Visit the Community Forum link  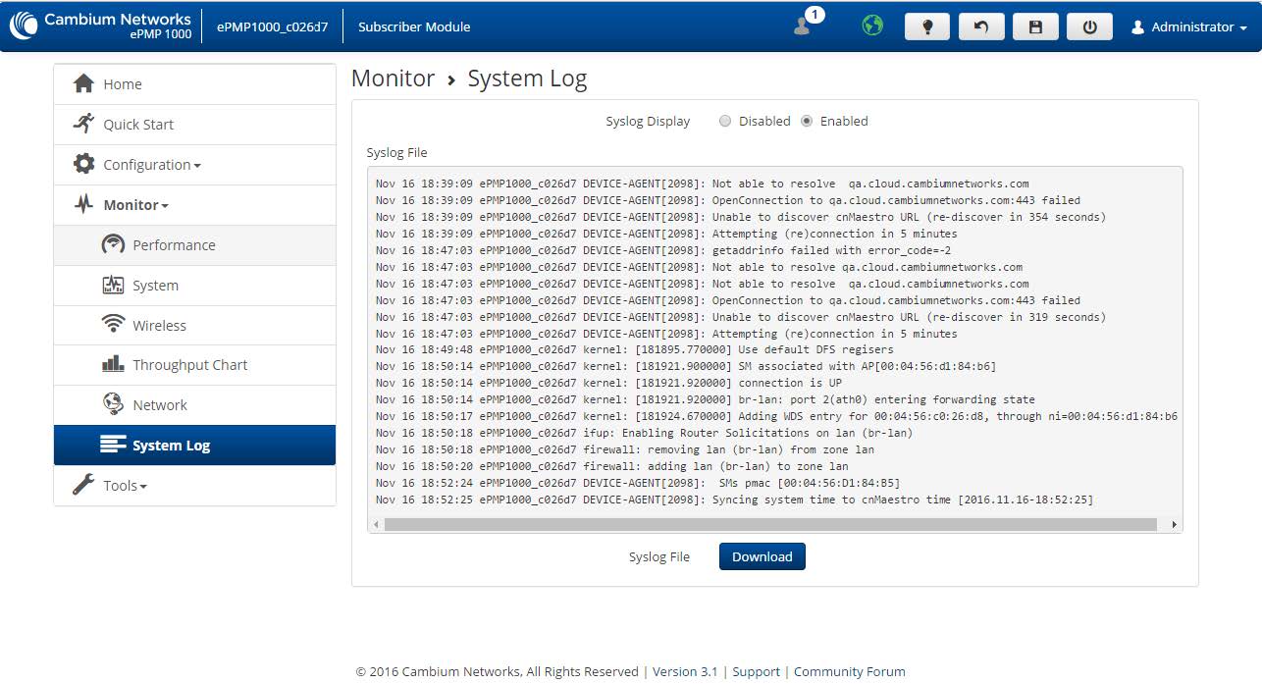point(850,671)
